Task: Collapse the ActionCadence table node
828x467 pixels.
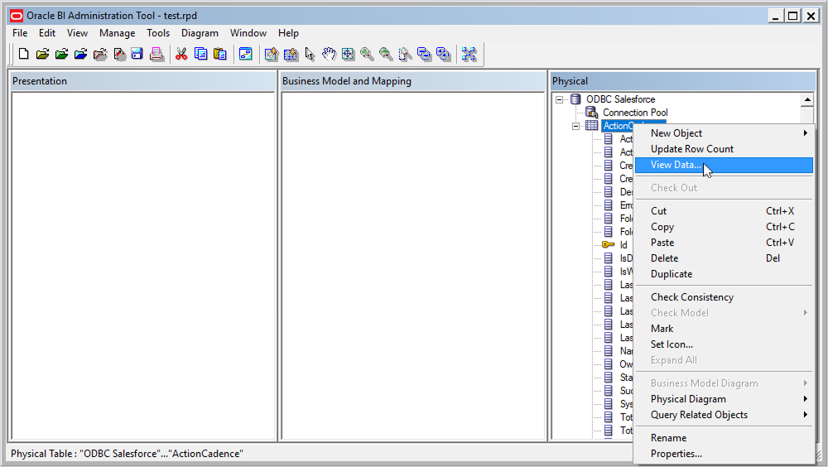Action: click(575, 126)
